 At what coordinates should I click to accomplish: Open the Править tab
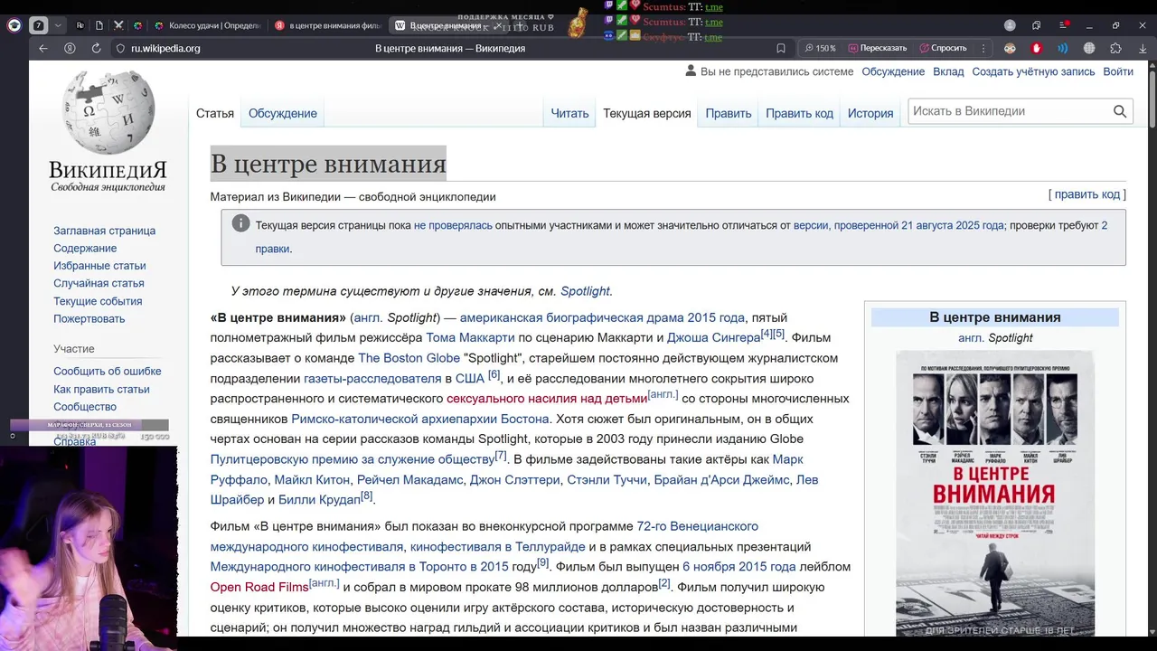[x=729, y=113]
